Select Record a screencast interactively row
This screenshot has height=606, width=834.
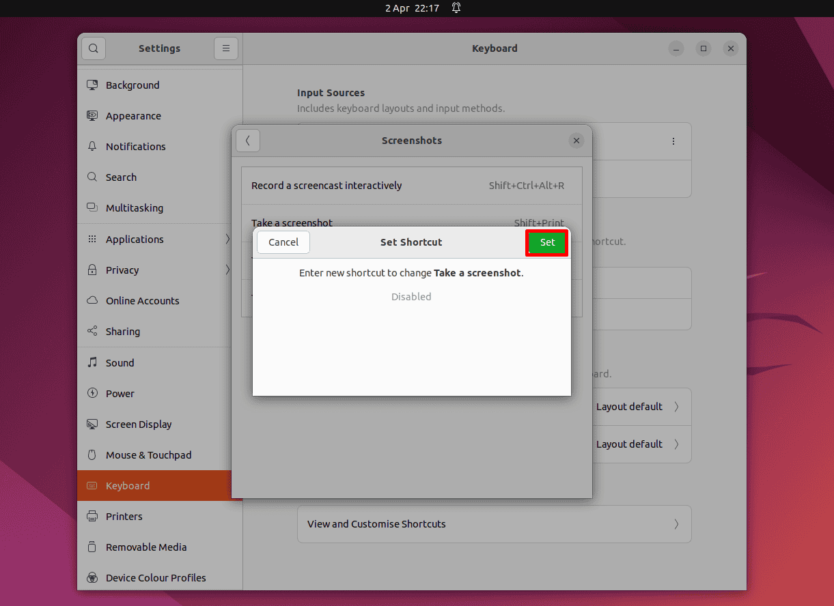412,186
